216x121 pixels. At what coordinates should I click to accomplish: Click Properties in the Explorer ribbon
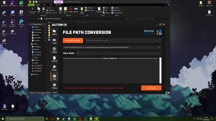[x=99, y=10]
